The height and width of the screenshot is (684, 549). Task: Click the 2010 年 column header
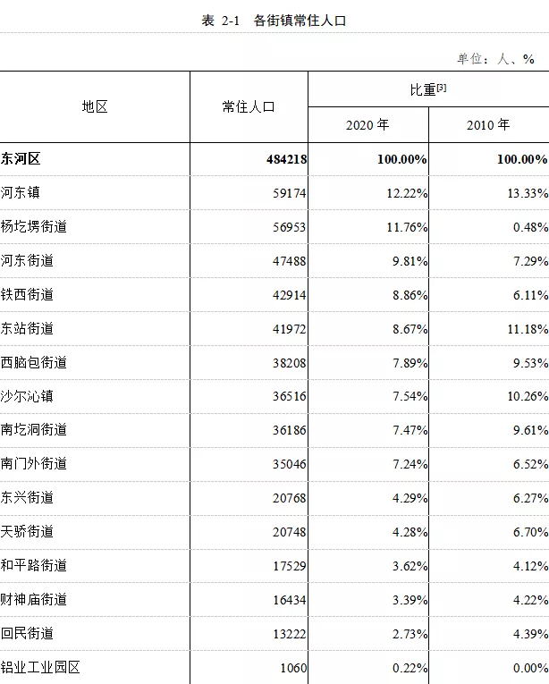(488, 125)
